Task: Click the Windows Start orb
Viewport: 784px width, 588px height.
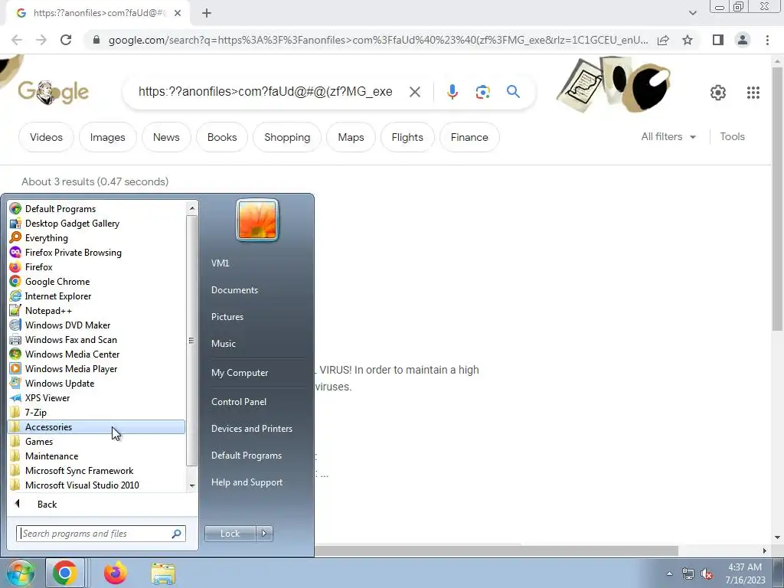Action: (x=21, y=573)
